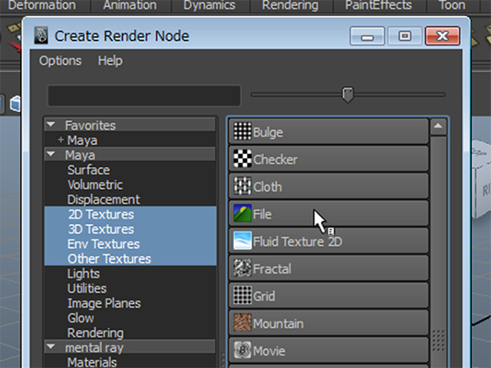Click the Fractal texture icon

click(x=242, y=268)
